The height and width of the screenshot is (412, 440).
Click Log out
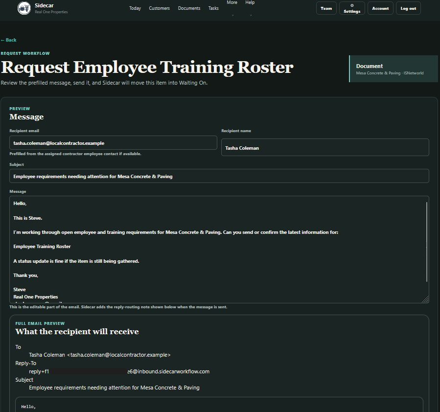click(408, 8)
